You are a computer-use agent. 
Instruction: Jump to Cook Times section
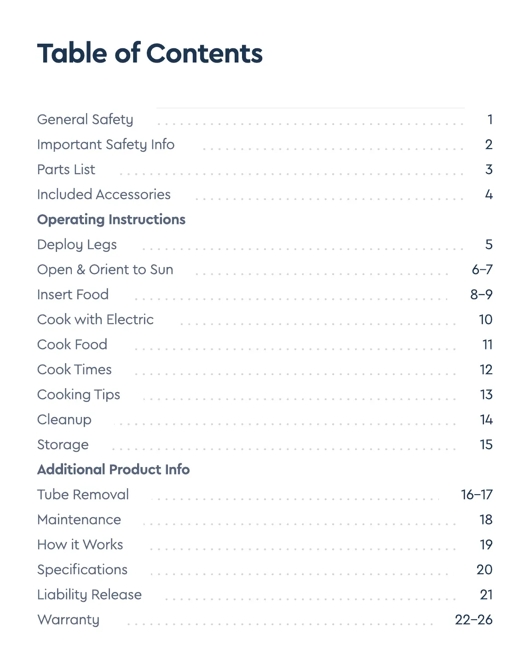pyautogui.click(x=74, y=370)
